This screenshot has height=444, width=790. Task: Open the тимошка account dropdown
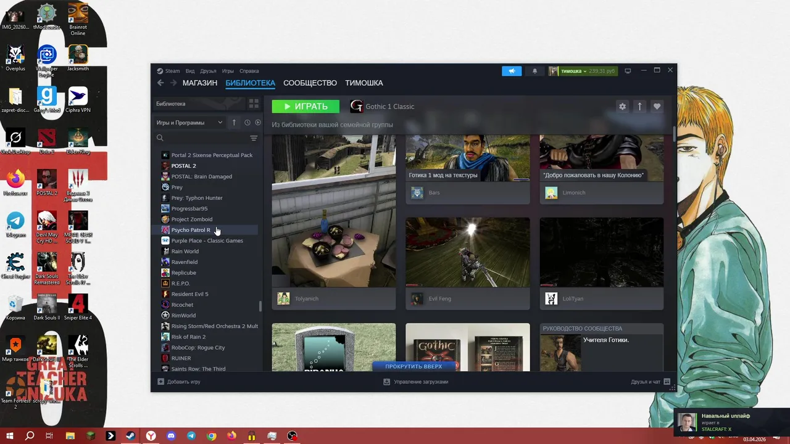pyautogui.click(x=583, y=71)
